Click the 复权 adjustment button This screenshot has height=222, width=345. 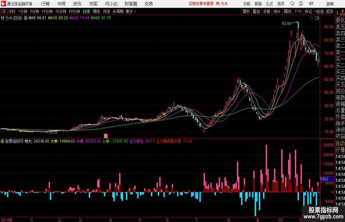246,11
